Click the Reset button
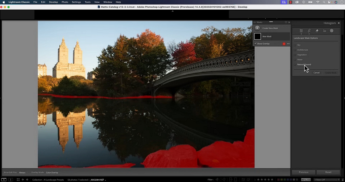 328,172
